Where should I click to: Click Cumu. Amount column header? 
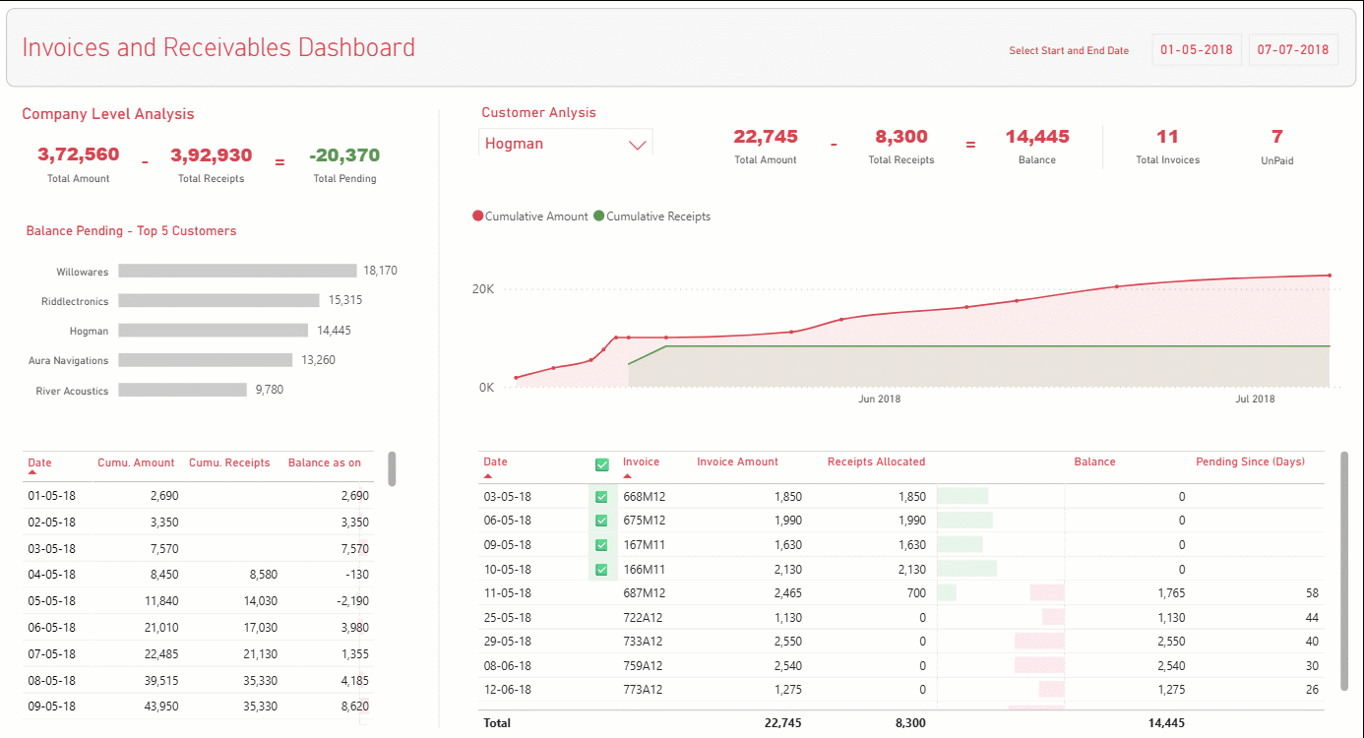(x=136, y=462)
